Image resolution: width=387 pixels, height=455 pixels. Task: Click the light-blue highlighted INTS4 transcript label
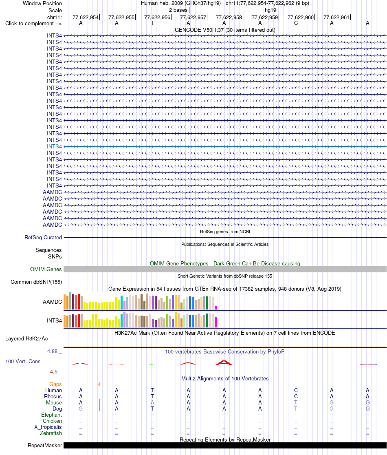(54, 146)
